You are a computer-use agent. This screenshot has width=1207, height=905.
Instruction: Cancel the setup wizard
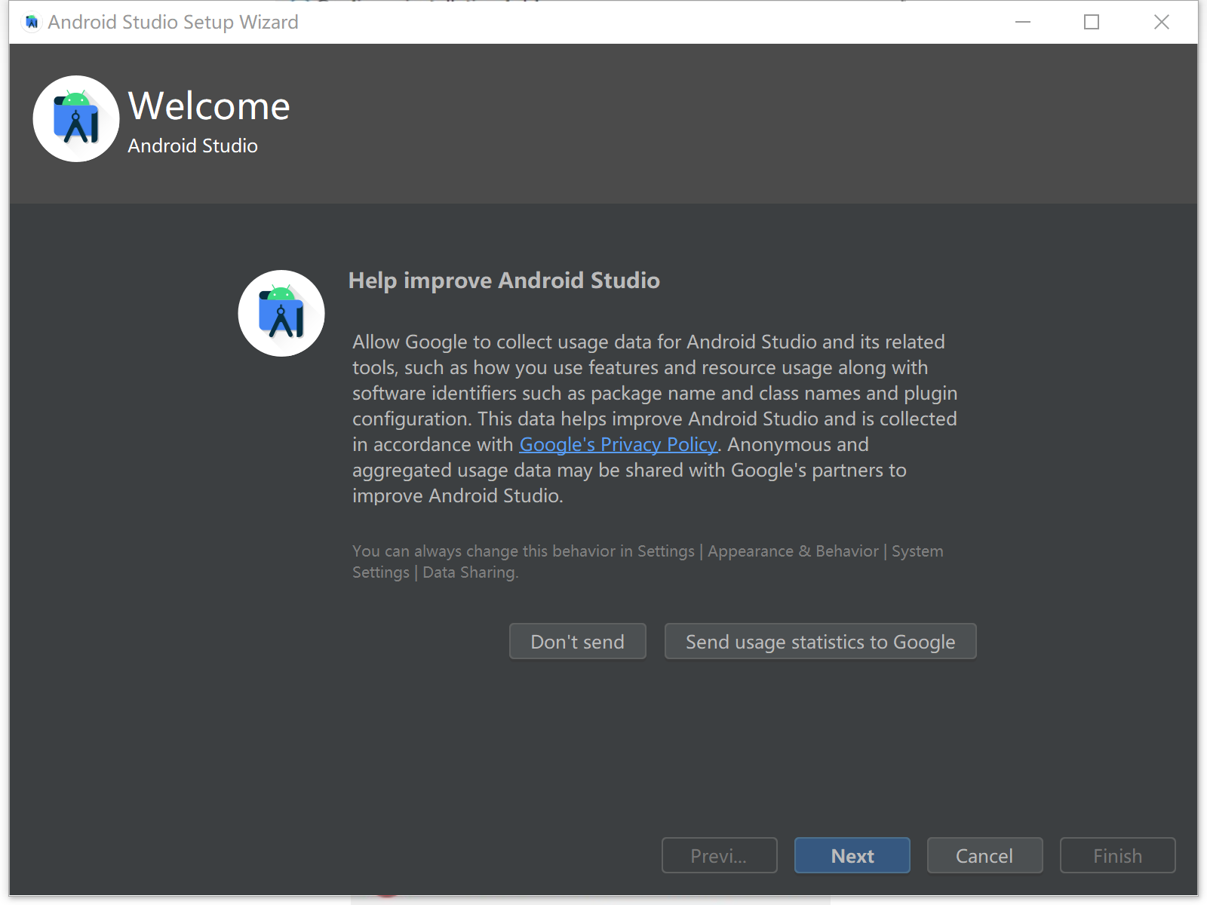984,856
